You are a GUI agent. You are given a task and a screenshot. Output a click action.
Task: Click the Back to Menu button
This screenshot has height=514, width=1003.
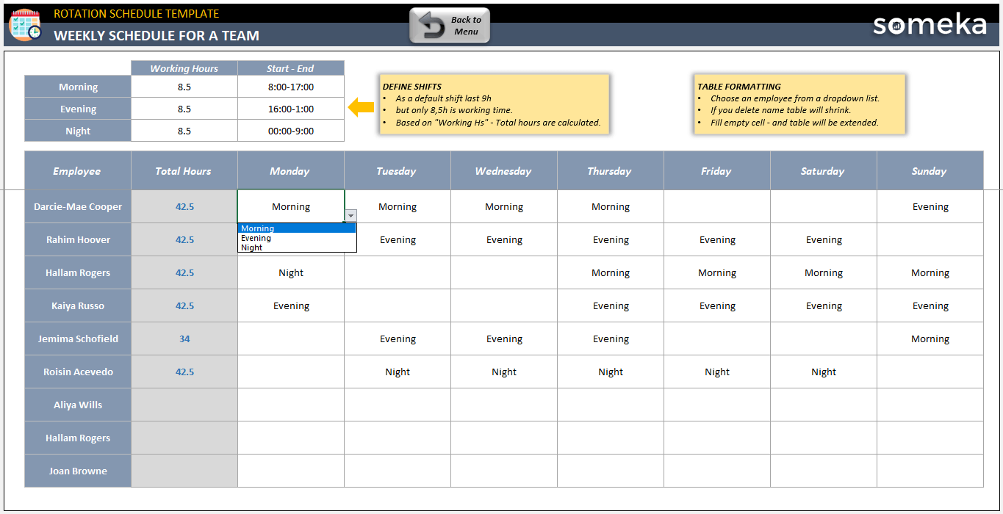pyautogui.click(x=450, y=26)
